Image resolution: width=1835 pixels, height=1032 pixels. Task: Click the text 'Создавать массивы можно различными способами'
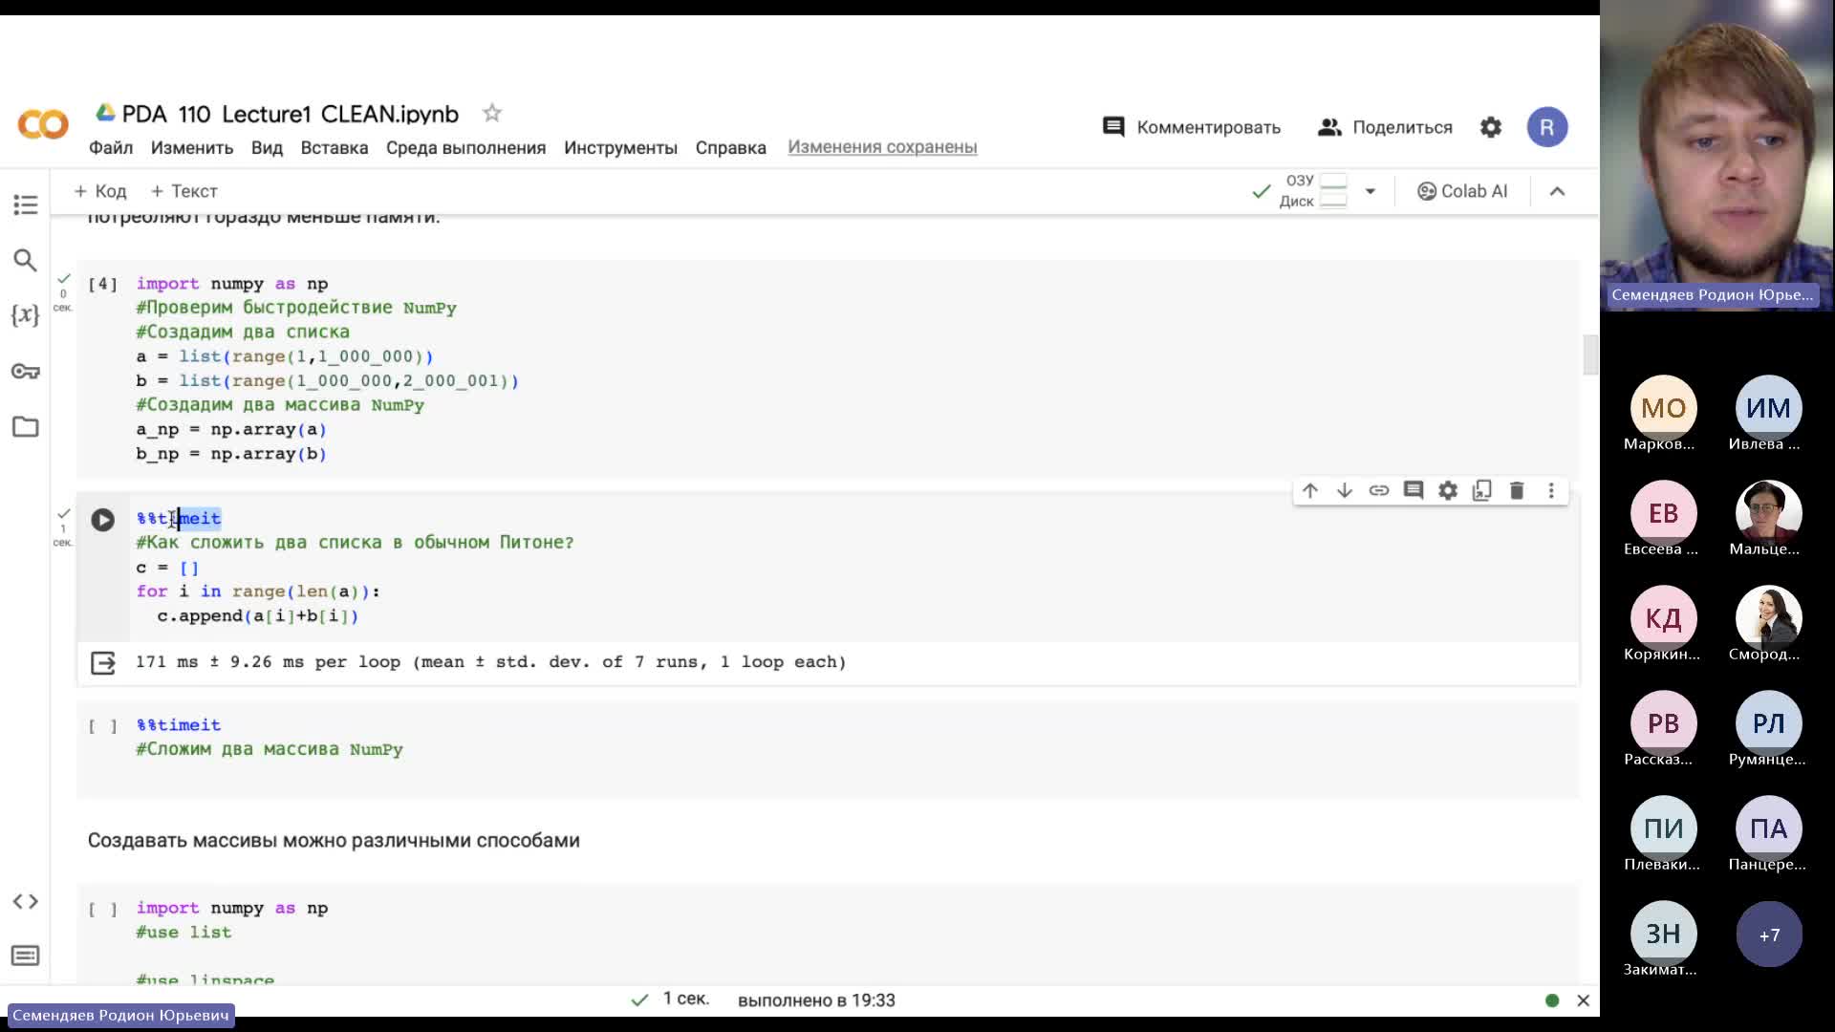point(334,840)
